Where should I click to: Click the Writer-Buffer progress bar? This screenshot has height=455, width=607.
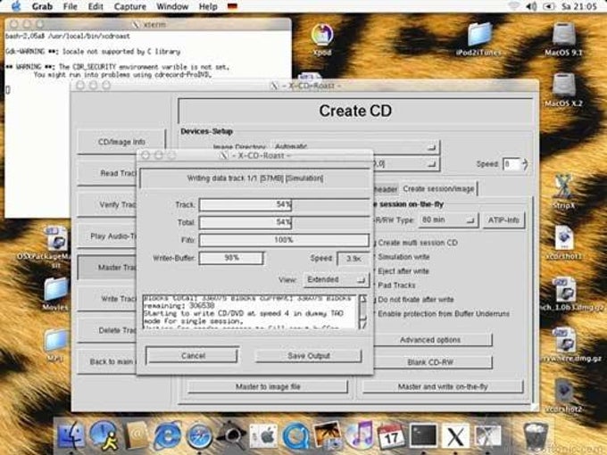pyautogui.click(x=231, y=258)
